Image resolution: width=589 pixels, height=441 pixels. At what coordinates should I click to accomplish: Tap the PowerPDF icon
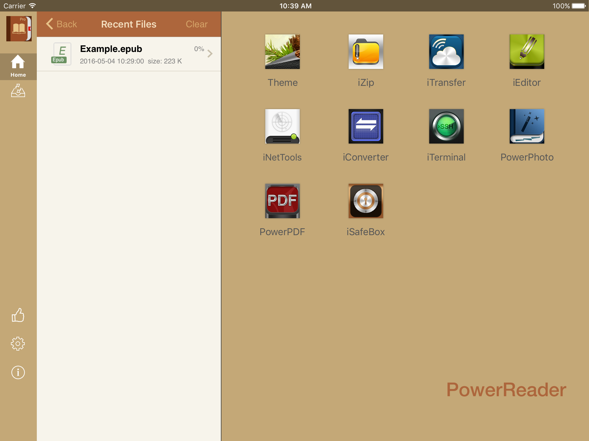tap(282, 201)
